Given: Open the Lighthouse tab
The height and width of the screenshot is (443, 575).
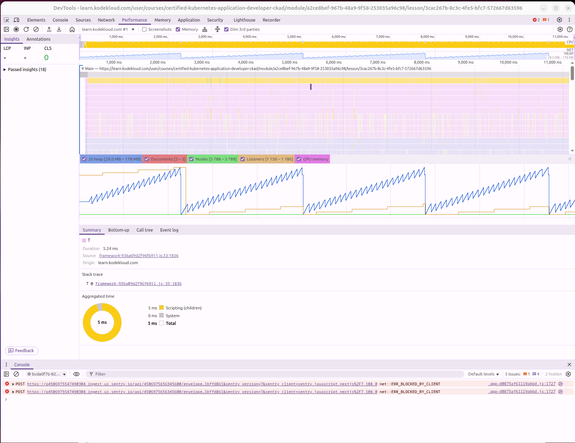Looking at the screenshot, I should pos(244,20).
